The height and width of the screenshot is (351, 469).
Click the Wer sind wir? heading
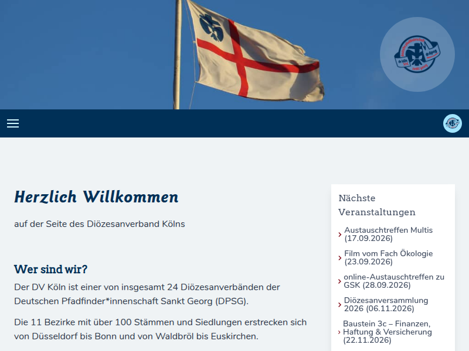click(50, 269)
